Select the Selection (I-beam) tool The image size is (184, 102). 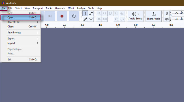point(85,14)
